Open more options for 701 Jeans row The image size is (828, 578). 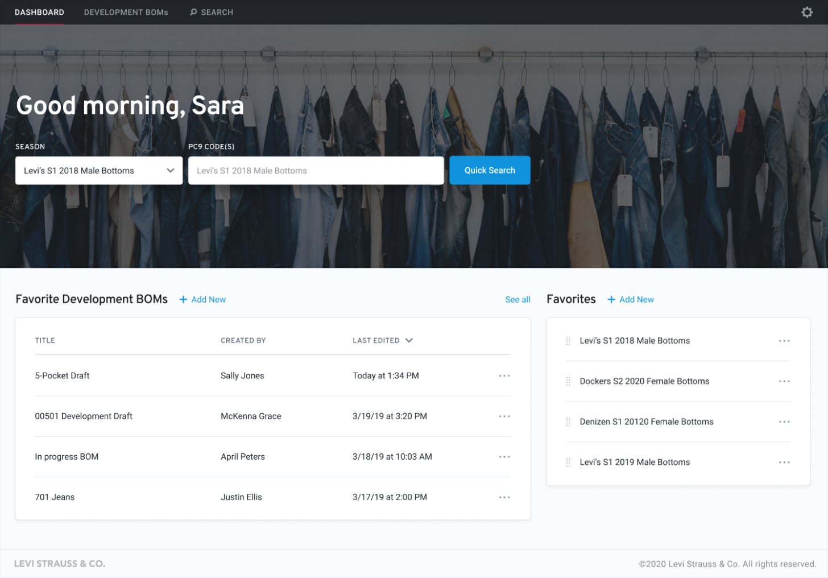[x=504, y=497]
